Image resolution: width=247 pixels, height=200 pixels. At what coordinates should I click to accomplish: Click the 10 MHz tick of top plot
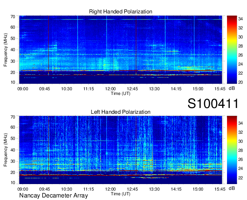13,82
